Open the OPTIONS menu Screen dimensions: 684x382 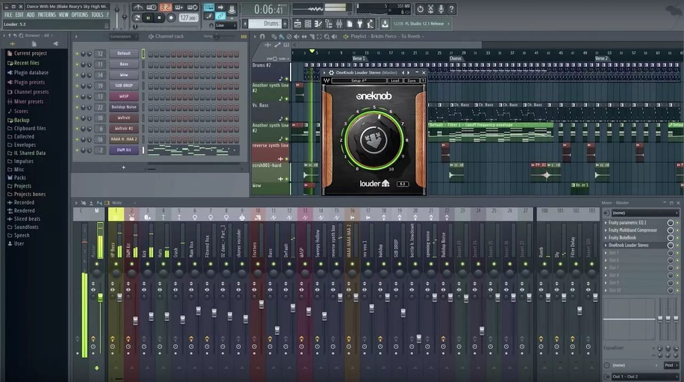pyautogui.click(x=80, y=14)
